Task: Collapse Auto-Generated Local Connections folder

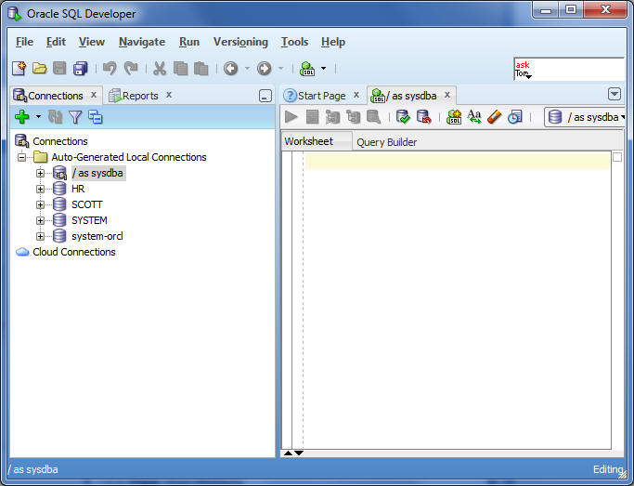Action: coord(22,157)
